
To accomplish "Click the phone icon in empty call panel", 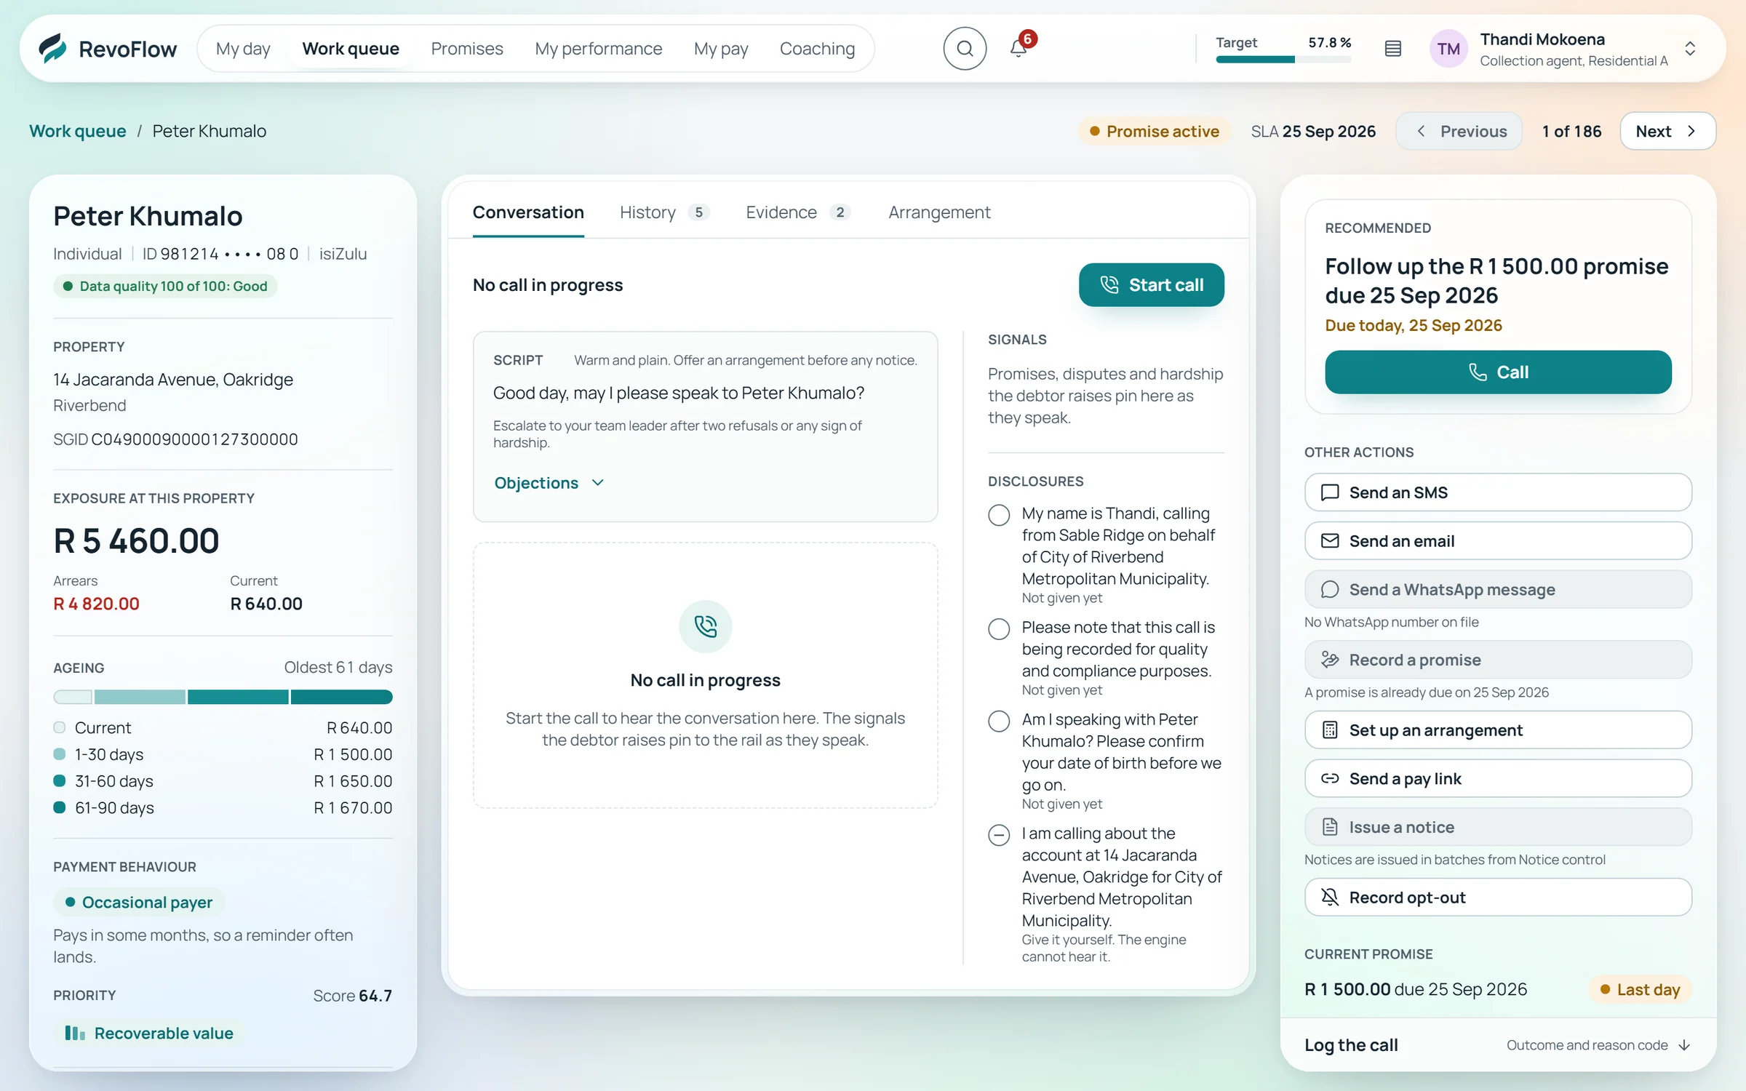I will (705, 626).
